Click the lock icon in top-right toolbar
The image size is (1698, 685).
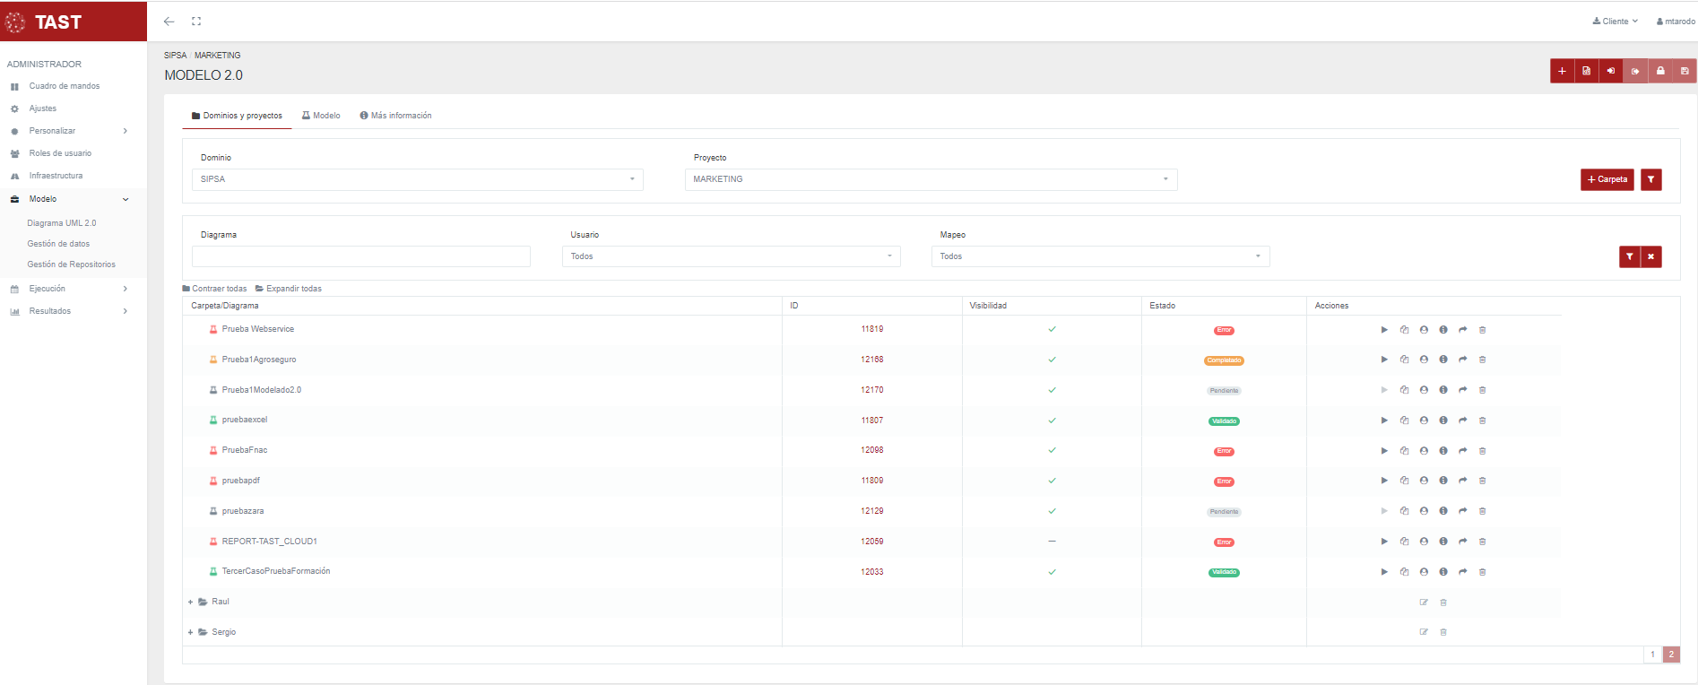pos(1660,71)
